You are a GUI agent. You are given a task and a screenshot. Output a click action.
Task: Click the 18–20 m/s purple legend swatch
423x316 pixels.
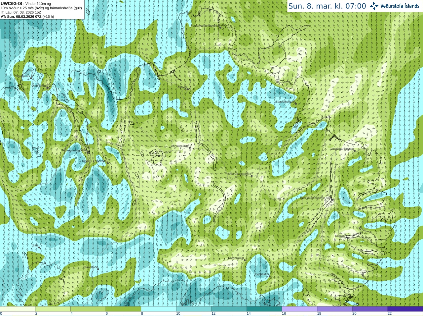click(335, 309)
